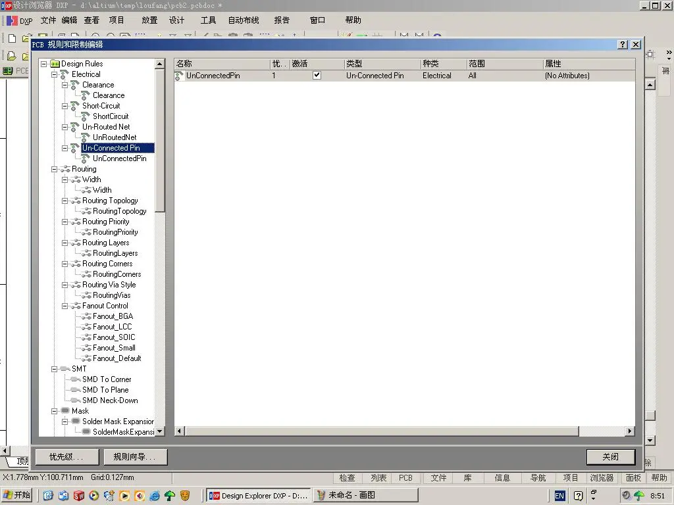674x505 pixels.
Task: Collapse the Routing Topology node
Action: tap(65, 201)
